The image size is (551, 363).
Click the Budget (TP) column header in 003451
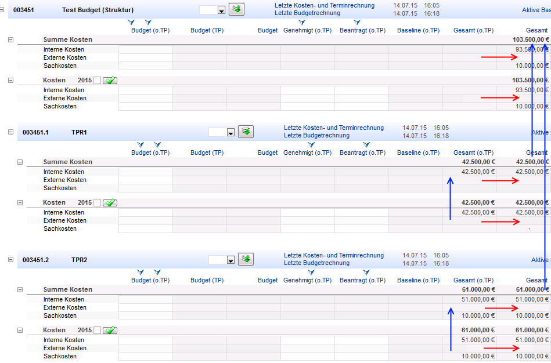pos(207,31)
